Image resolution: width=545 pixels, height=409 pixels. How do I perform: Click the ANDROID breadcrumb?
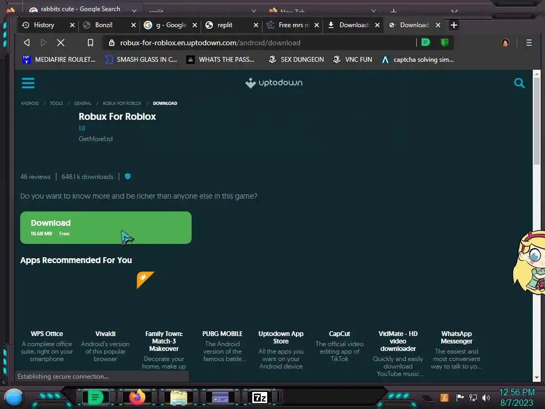tap(30, 103)
